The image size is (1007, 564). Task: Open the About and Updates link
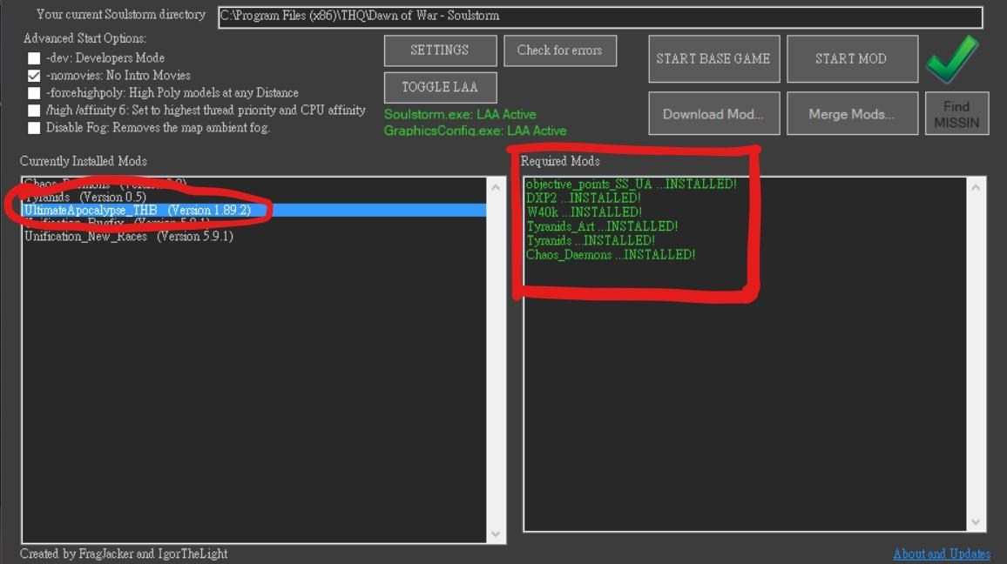(x=942, y=554)
